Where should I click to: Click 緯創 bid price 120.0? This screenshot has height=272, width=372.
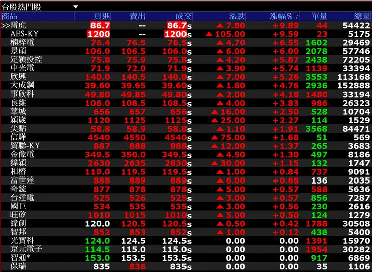pyautogui.click(x=98, y=224)
